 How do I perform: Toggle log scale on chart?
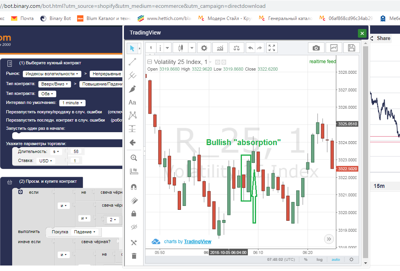[x=319, y=260]
